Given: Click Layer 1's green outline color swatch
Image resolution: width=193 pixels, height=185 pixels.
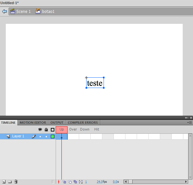Looking at the screenshot, I should [x=52, y=136].
